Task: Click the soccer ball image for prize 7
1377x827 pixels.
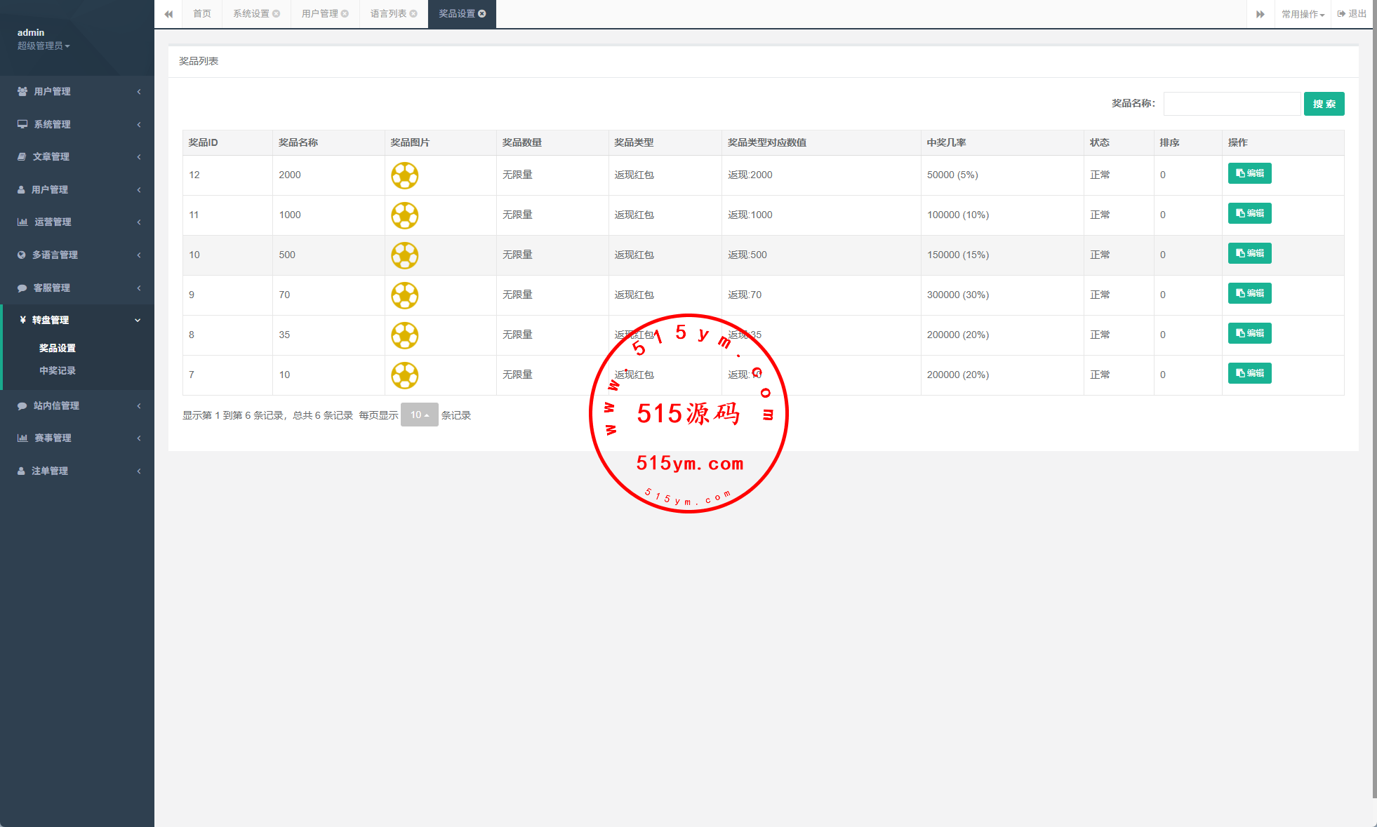Action: pos(405,375)
